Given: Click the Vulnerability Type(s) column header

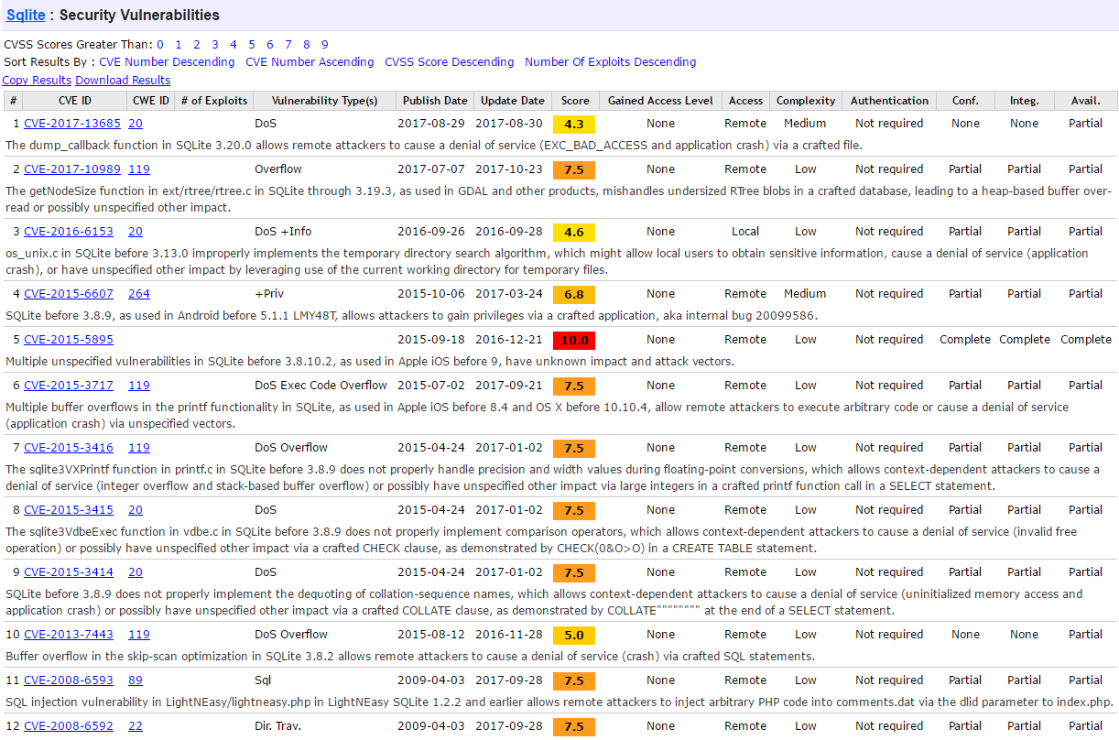Looking at the screenshot, I should tap(325, 101).
